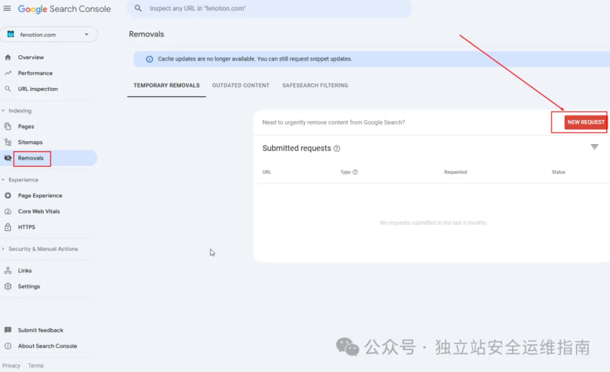610x372 pixels.
Task: Click the Removals page heading
Action: pyautogui.click(x=147, y=34)
